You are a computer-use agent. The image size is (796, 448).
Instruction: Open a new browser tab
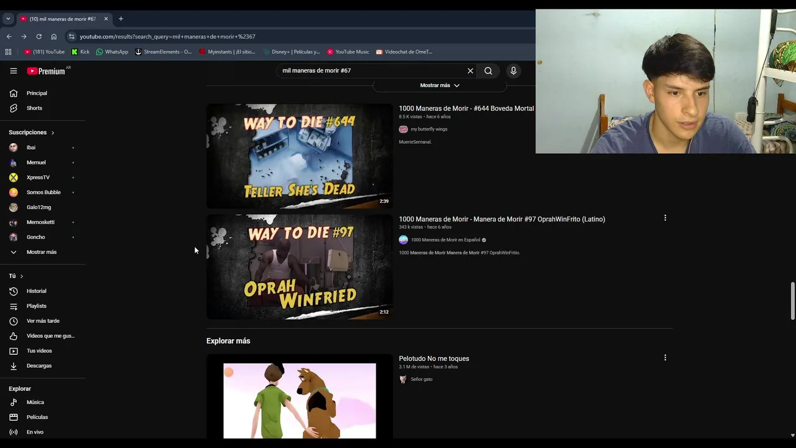point(121,19)
